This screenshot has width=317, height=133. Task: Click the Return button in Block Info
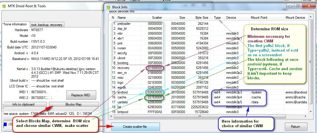coord(295,127)
